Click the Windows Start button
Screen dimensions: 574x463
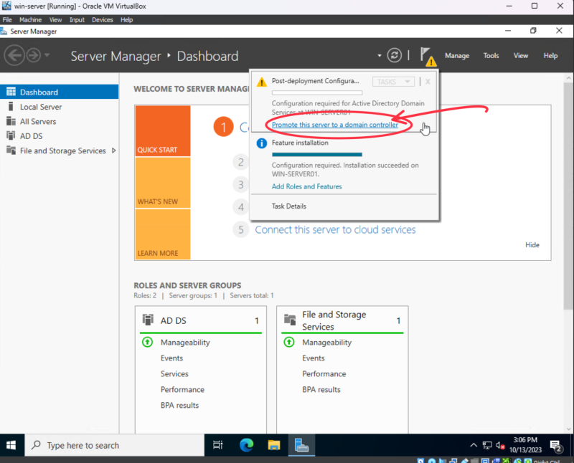pyautogui.click(x=12, y=445)
